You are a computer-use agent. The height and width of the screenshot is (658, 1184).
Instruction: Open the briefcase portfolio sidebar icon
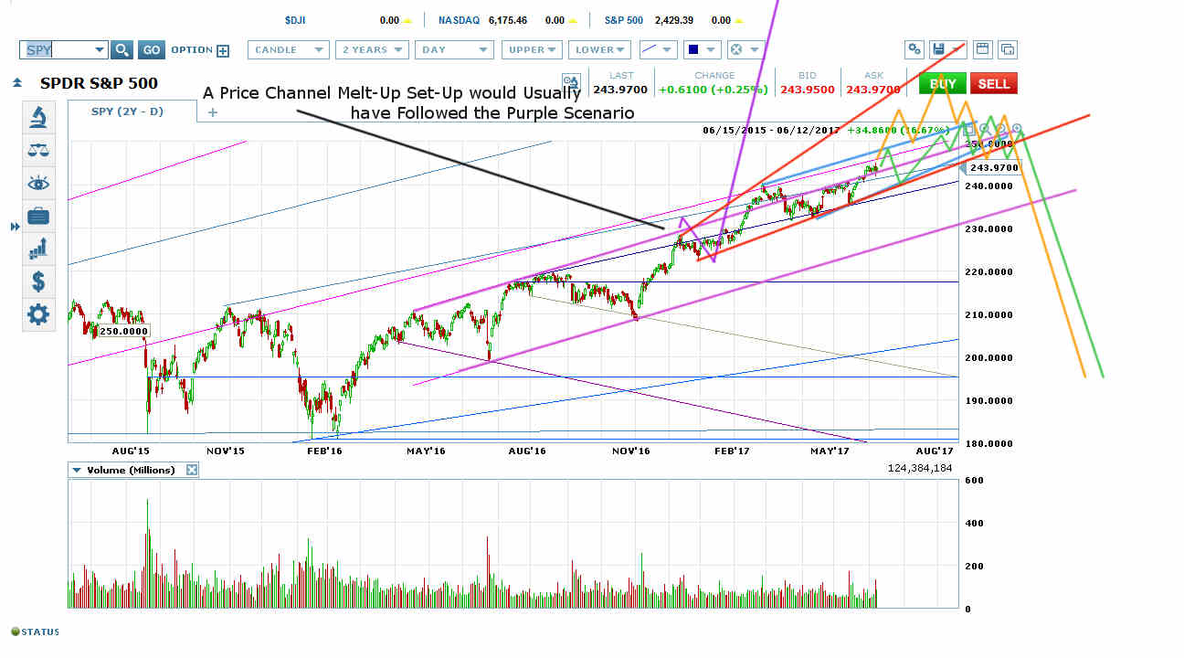tap(38, 216)
